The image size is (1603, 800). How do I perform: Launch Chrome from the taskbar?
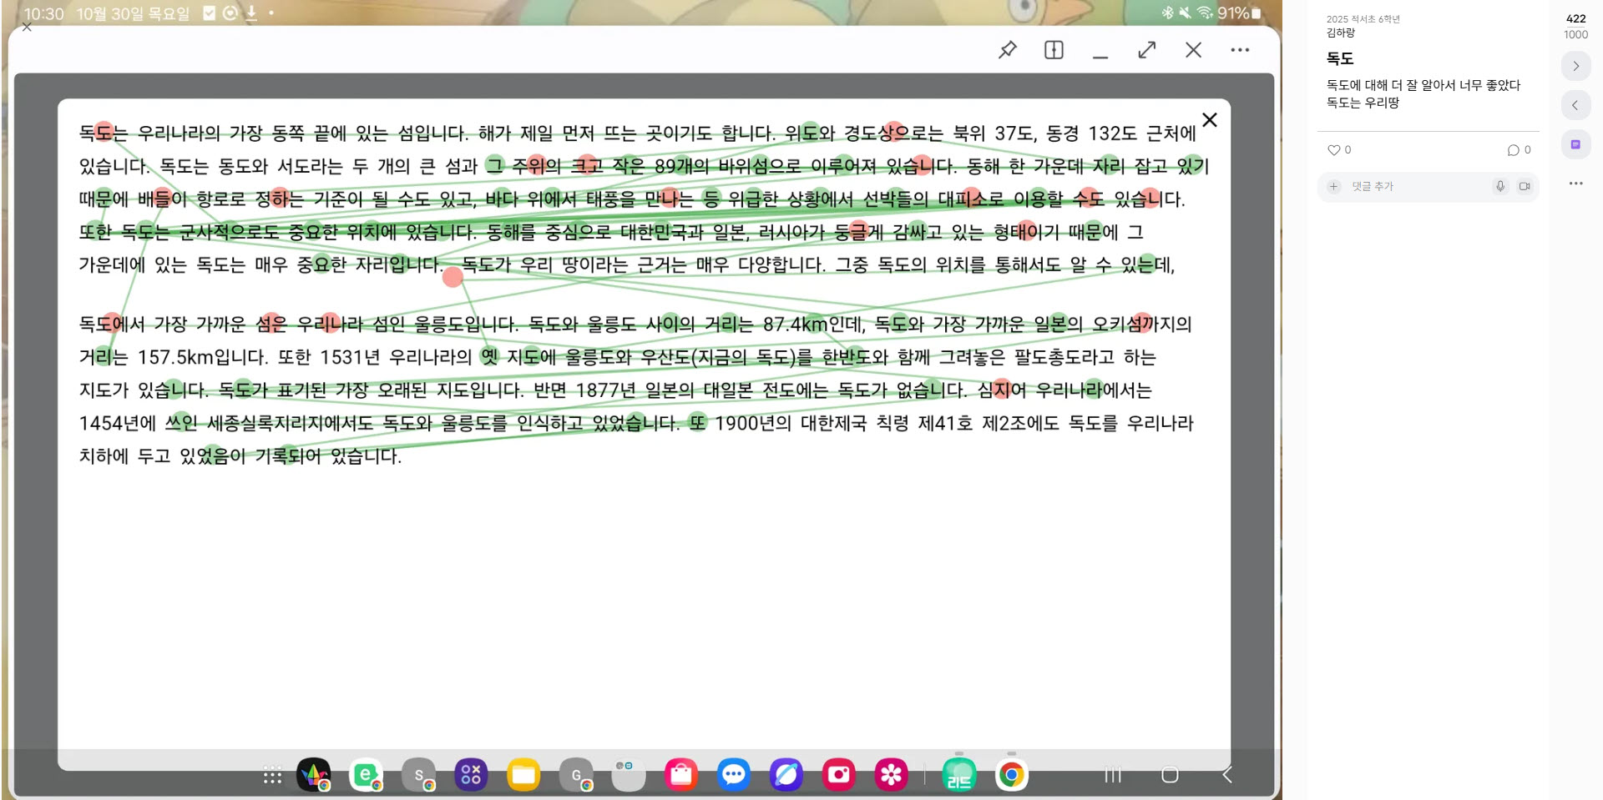tap(1011, 776)
